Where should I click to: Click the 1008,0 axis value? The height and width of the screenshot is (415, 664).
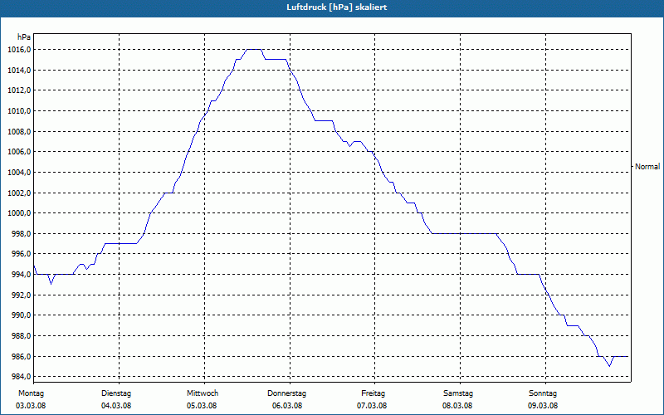click(x=19, y=131)
